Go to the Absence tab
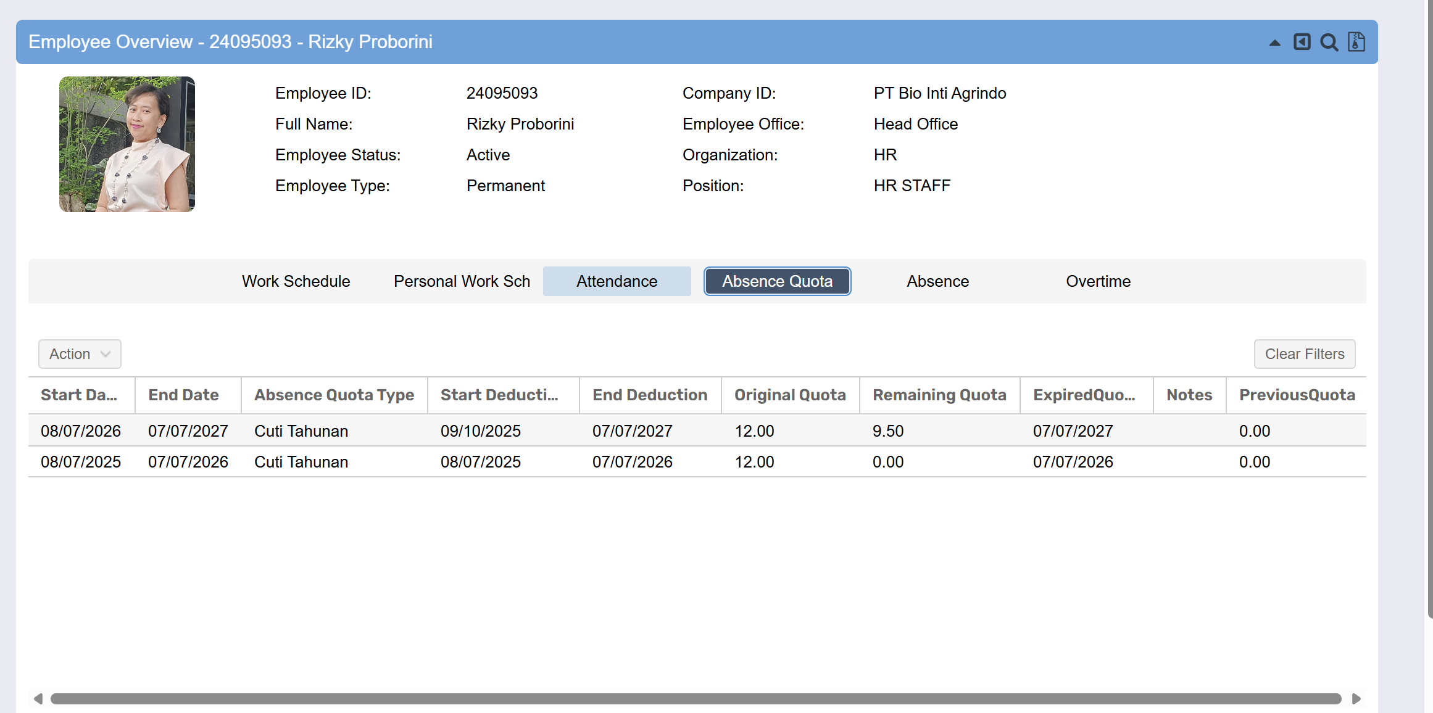This screenshot has width=1433, height=713. click(x=937, y=281)
